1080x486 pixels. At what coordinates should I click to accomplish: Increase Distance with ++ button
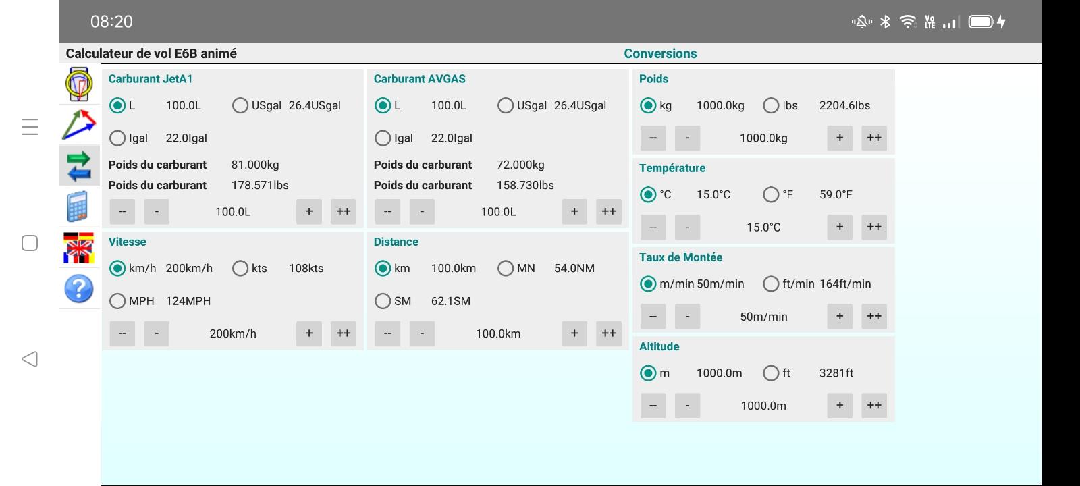tap(609, 333)
